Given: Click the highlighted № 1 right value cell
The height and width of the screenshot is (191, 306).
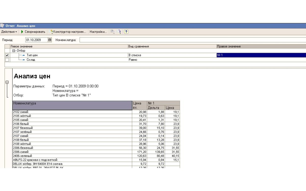Looking at the screenshot, I should click(260, 55).
